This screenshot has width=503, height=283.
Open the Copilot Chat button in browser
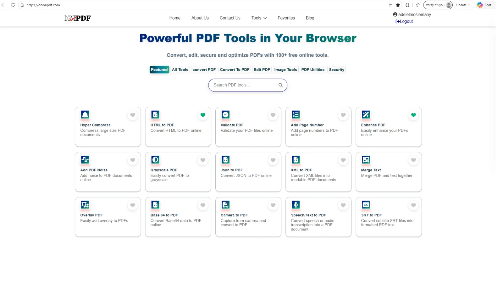(484, 5)
